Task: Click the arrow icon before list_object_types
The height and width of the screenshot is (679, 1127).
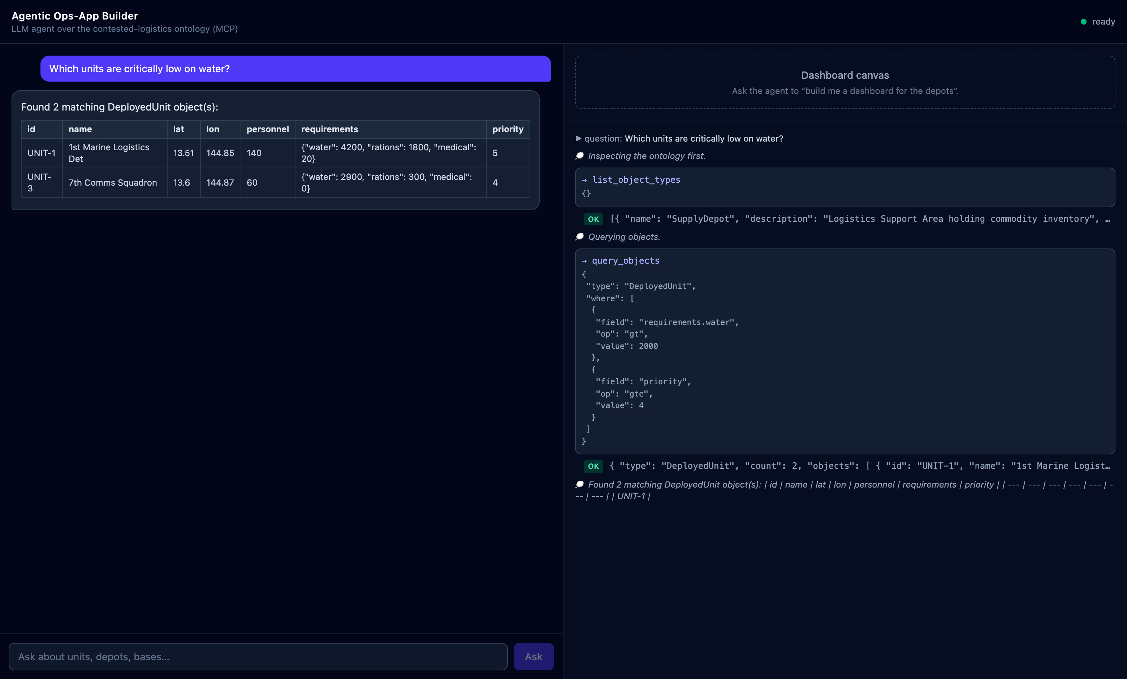Action: (584, 180)
